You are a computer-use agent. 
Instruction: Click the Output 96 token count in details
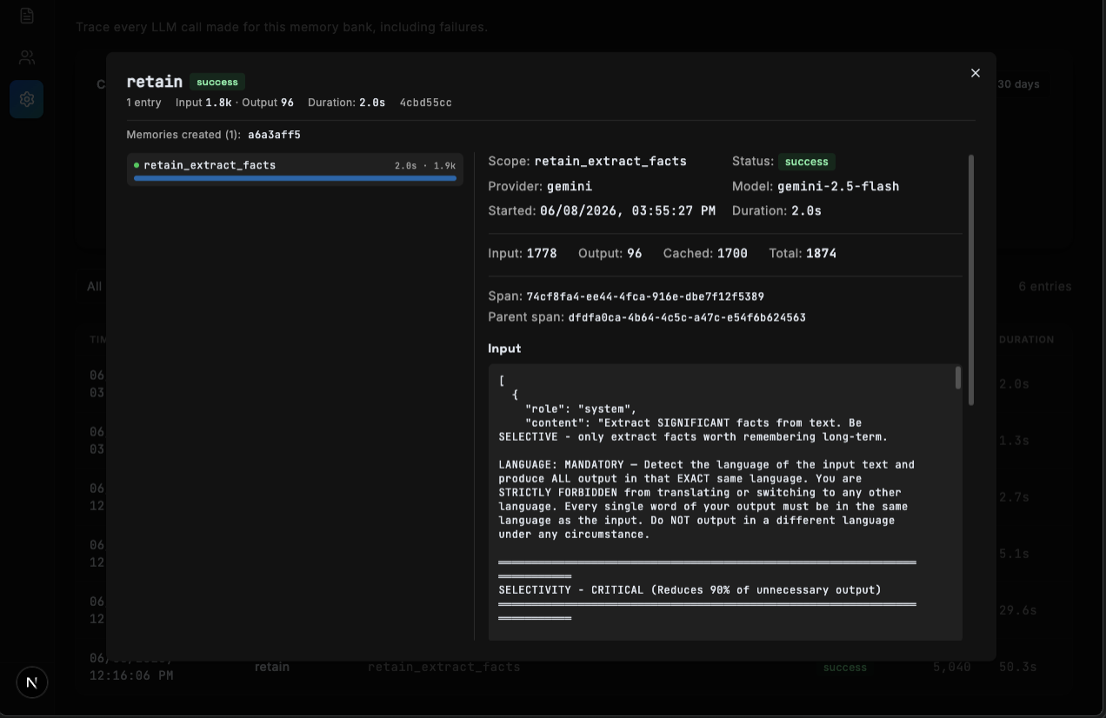(x=634, y=254)
